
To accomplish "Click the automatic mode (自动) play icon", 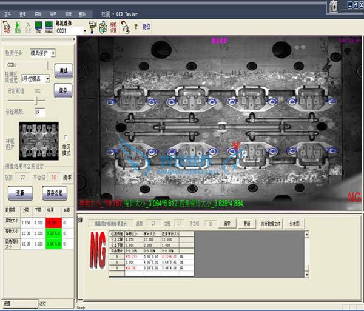I will [x=18, y=26].
